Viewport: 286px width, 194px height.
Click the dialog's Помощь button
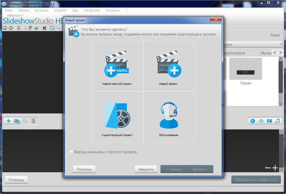coord(84,169)
